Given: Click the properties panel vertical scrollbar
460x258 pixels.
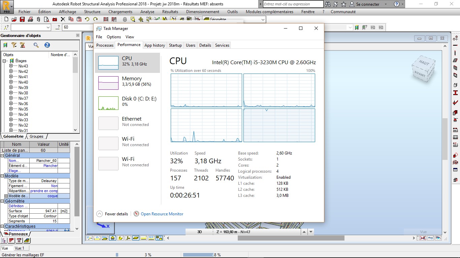Looking at the screenshot, I should 77,181.
